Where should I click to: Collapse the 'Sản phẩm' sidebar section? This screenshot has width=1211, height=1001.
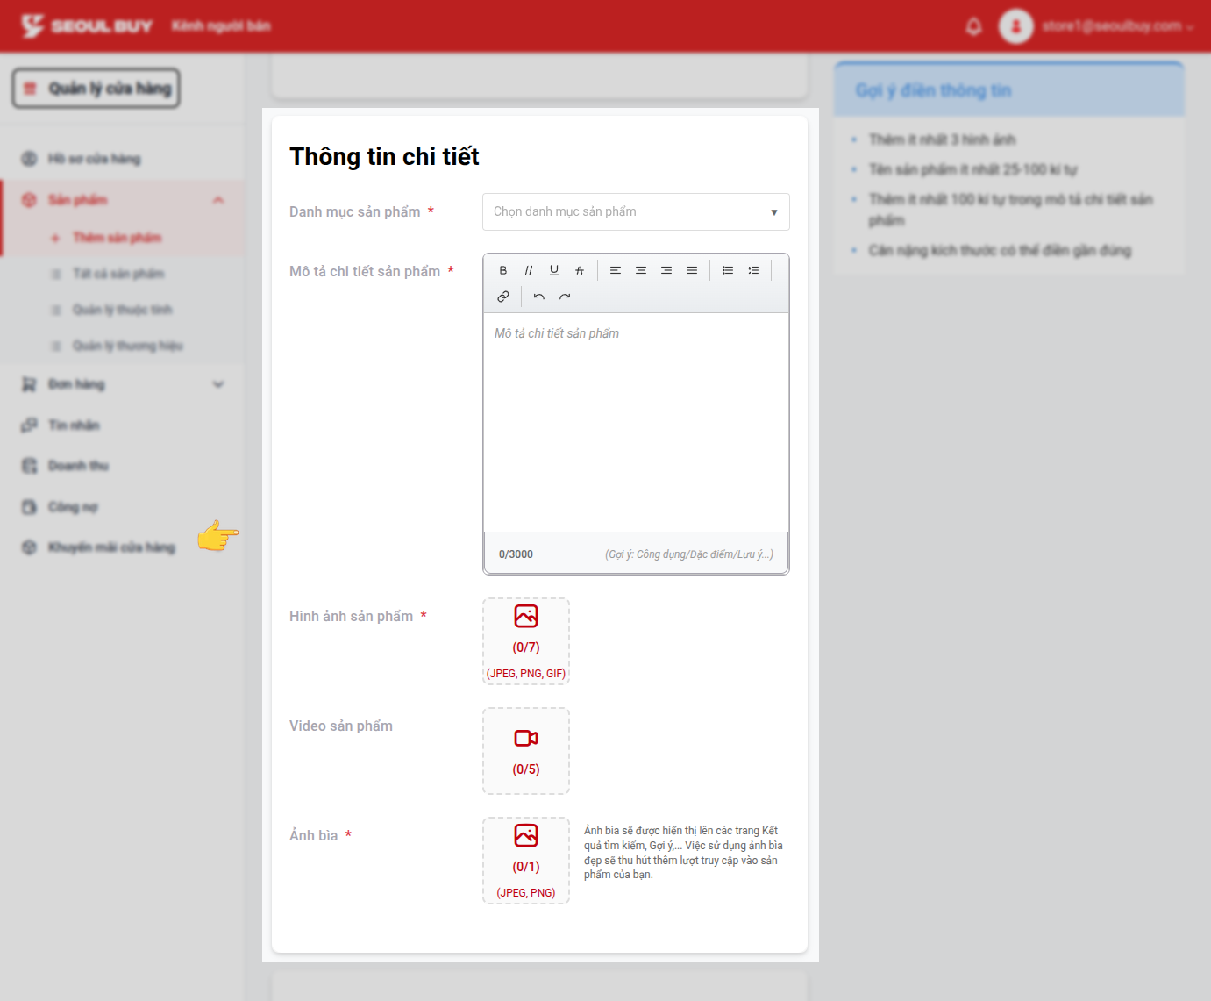(218, 200)
